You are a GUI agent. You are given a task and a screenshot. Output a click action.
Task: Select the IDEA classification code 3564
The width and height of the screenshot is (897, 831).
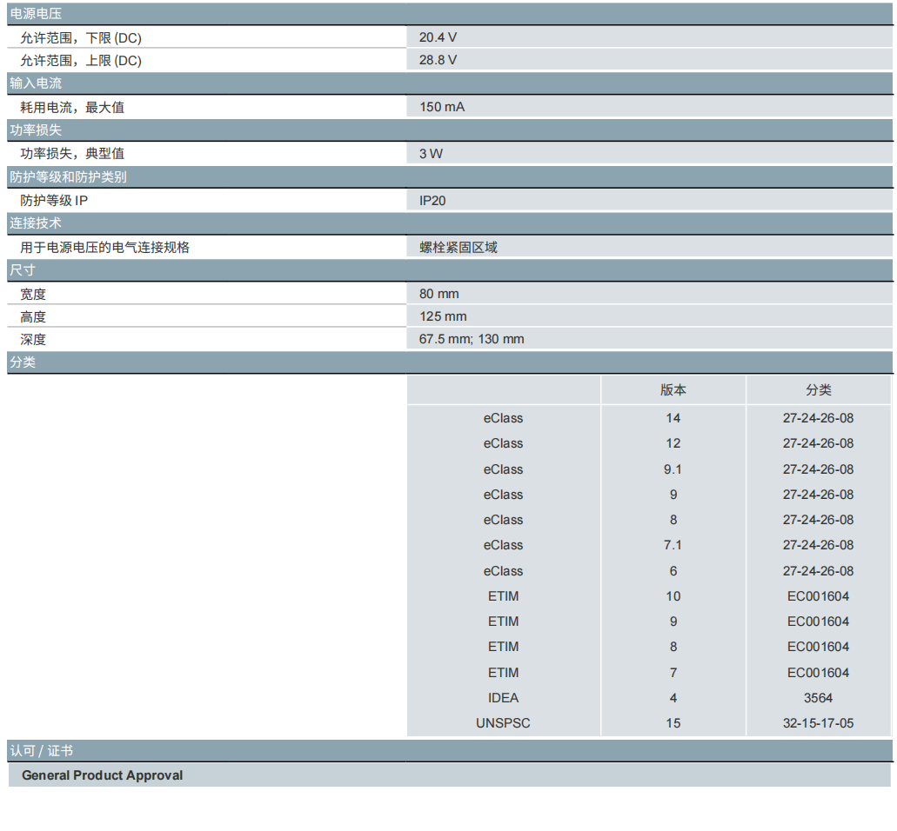click(x=818, y=698)
